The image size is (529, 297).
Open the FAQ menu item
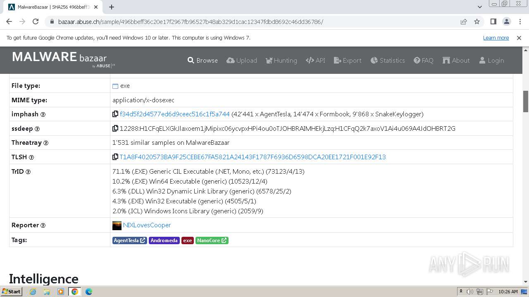(x=424, y=60)
